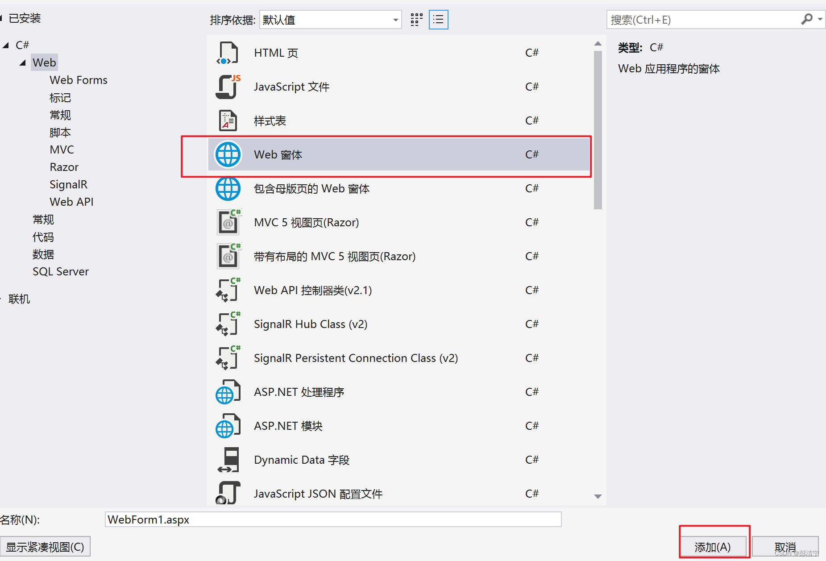Click the SignalR Hub Class icon
The height and width of the screenshot is (561, 826).
pyautogui.click(x=228, y=324)
